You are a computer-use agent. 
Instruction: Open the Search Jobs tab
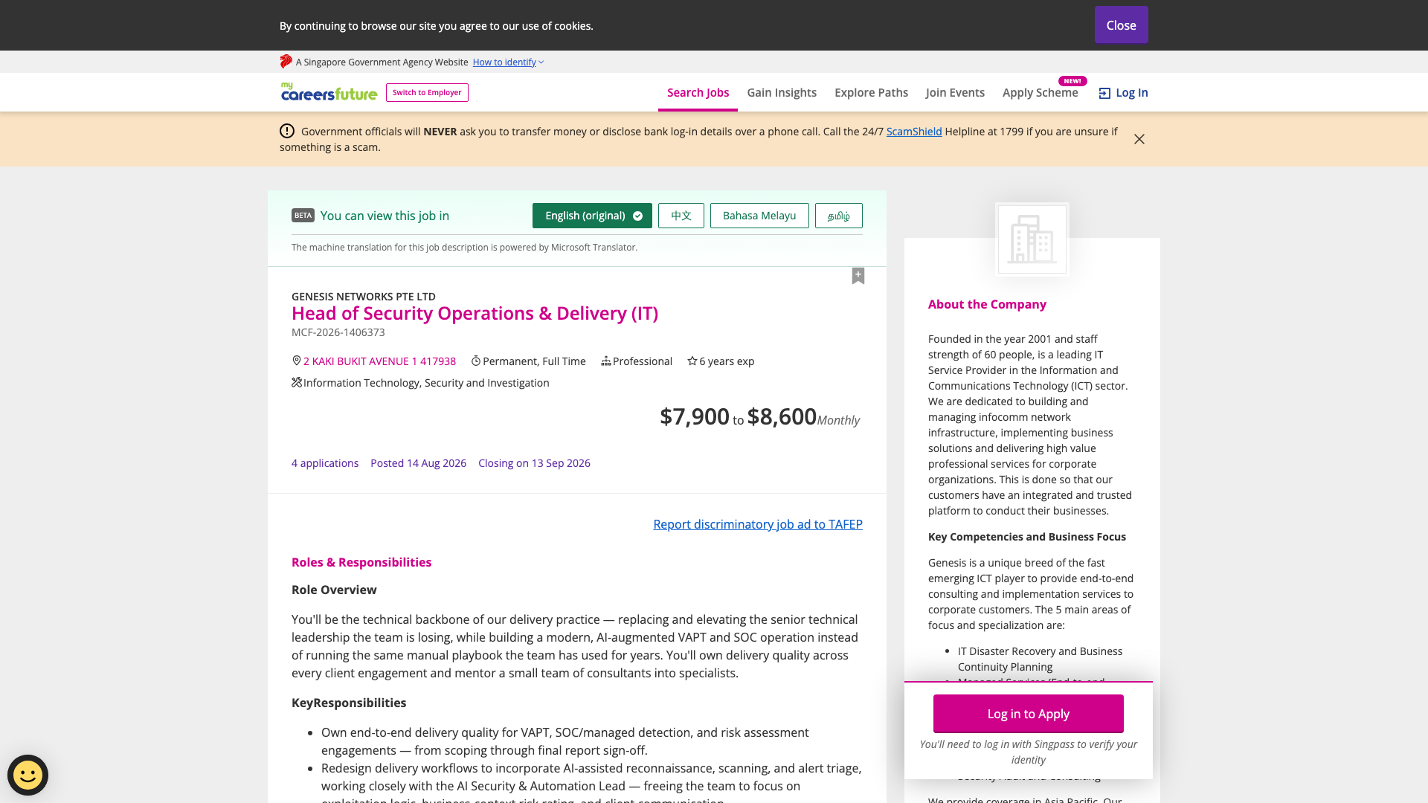pos(698,93)
